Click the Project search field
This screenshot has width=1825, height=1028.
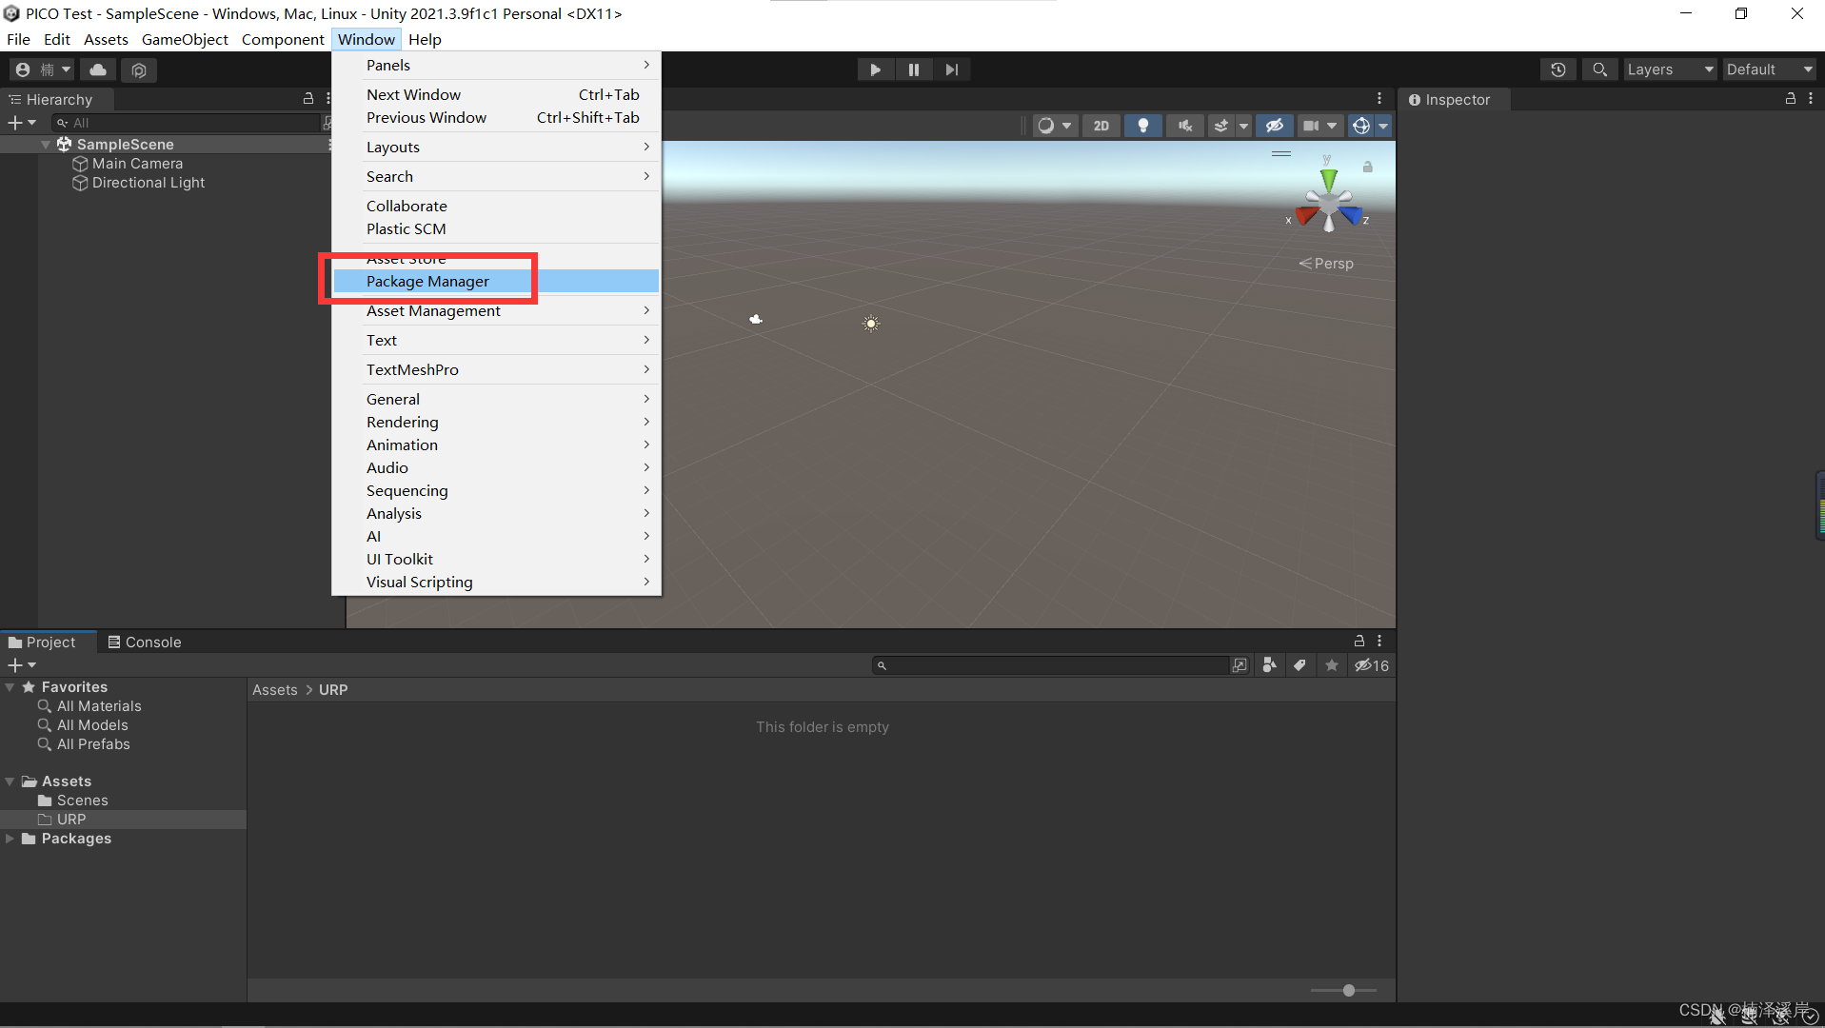point(1052,665)
